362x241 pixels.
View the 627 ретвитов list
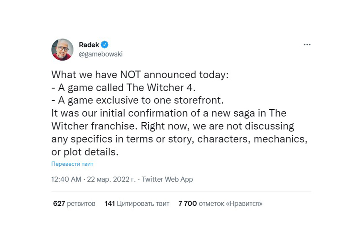tap(74, 204)
